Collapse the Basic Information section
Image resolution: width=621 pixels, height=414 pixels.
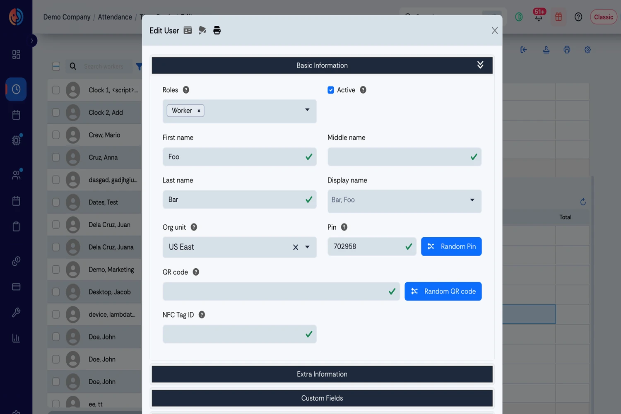coord(322,65)
